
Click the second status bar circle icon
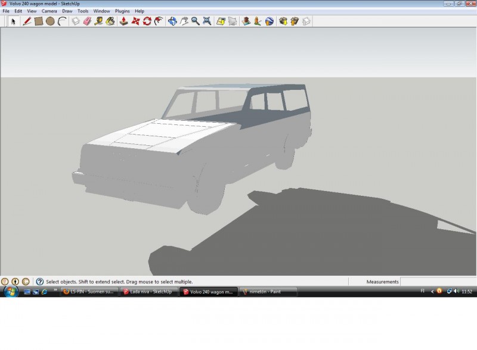[16, 282]
